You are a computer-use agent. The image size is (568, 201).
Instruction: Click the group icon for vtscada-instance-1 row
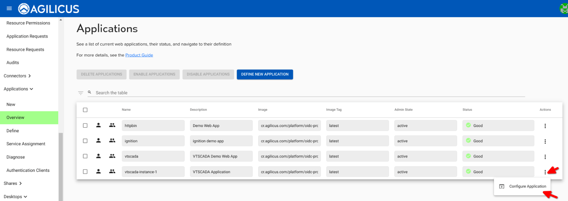(x=112, y=172)
